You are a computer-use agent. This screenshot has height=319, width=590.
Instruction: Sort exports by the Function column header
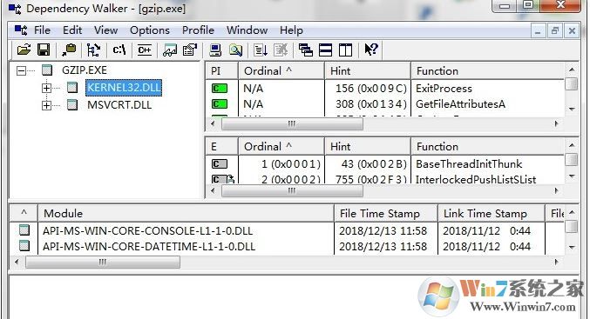pos(488,146)
